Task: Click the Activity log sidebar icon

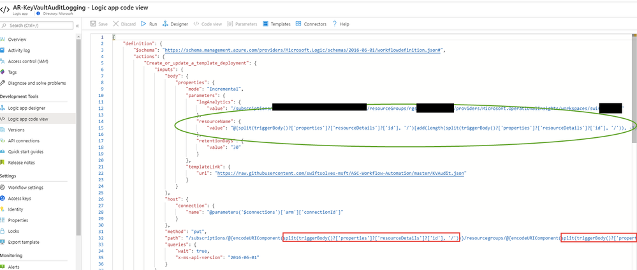Action: (x=3, y=50)
